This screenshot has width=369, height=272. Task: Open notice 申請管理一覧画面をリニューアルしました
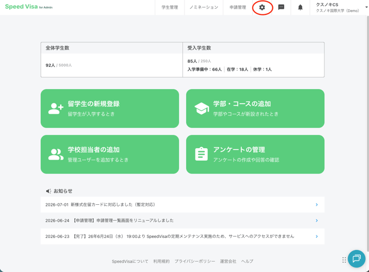tap(182, 220)
